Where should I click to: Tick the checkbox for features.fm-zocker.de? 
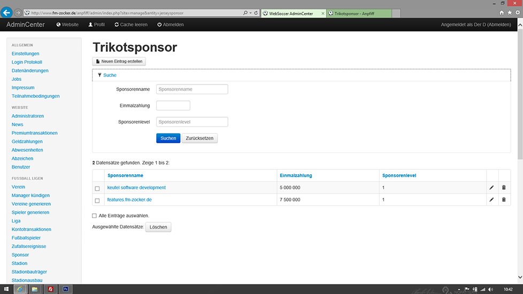tap(97, 200)
